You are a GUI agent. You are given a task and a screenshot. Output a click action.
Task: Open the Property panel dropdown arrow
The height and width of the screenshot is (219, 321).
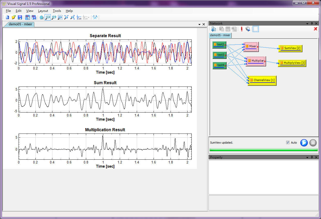[307, 157]
